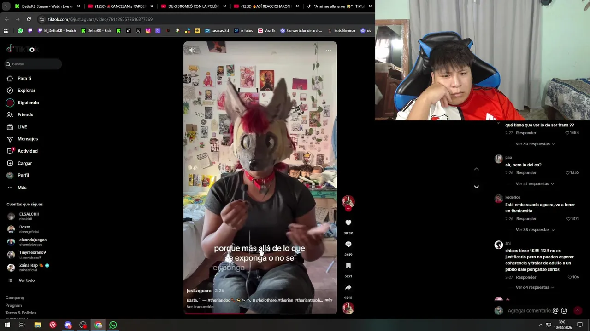Mute the TikTok video sound
The height and width of the screenshot is (331, 590).
(x=192, y=50)
